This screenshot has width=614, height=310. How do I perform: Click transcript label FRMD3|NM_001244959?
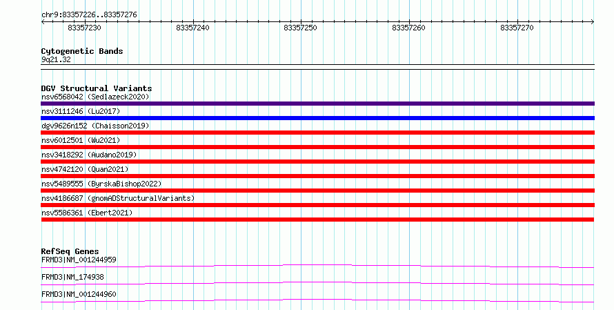[79, 260]
